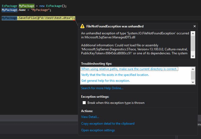The height and width of the screenshot is (139, 201).
Task: Click EzPackage type name in the declaration
Action: coord(10,6)
